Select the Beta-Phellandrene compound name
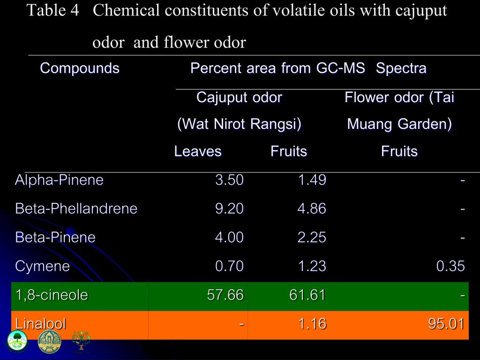 coord(76,209)
